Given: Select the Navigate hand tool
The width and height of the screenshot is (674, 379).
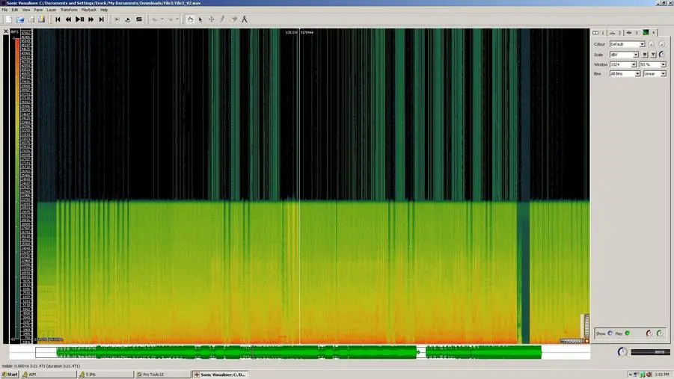Looking at the screenshot, I should click(x=190, y=19).
